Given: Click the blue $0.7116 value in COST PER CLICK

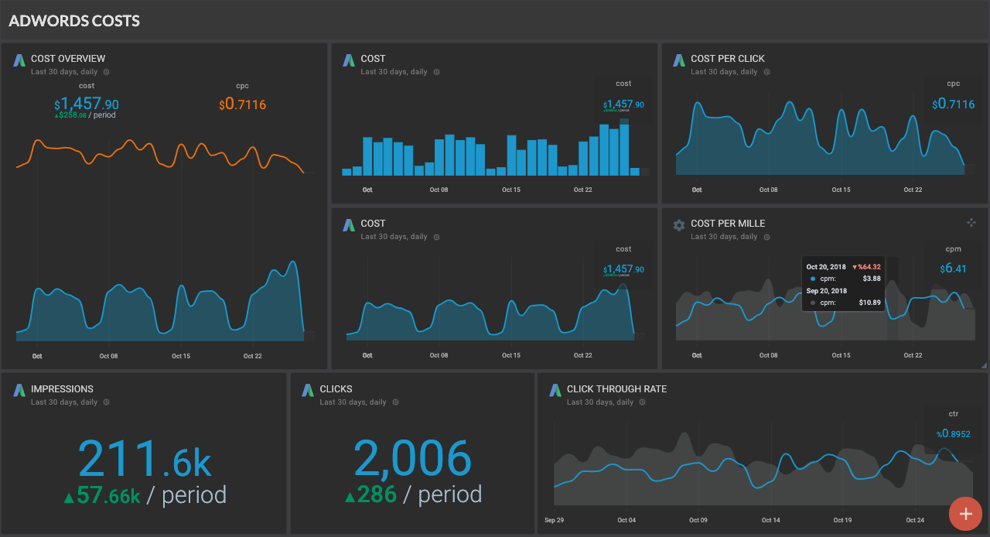Looking at the screenshot, I should [953, 104].
